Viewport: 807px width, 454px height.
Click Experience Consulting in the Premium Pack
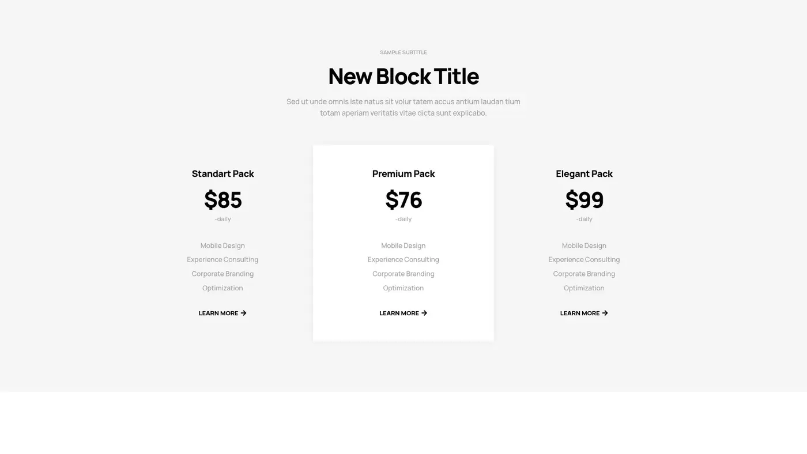coord(403,259)
